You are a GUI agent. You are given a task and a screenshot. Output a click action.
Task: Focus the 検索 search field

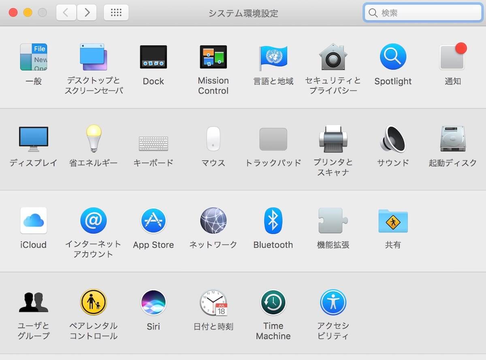point(423,13)
